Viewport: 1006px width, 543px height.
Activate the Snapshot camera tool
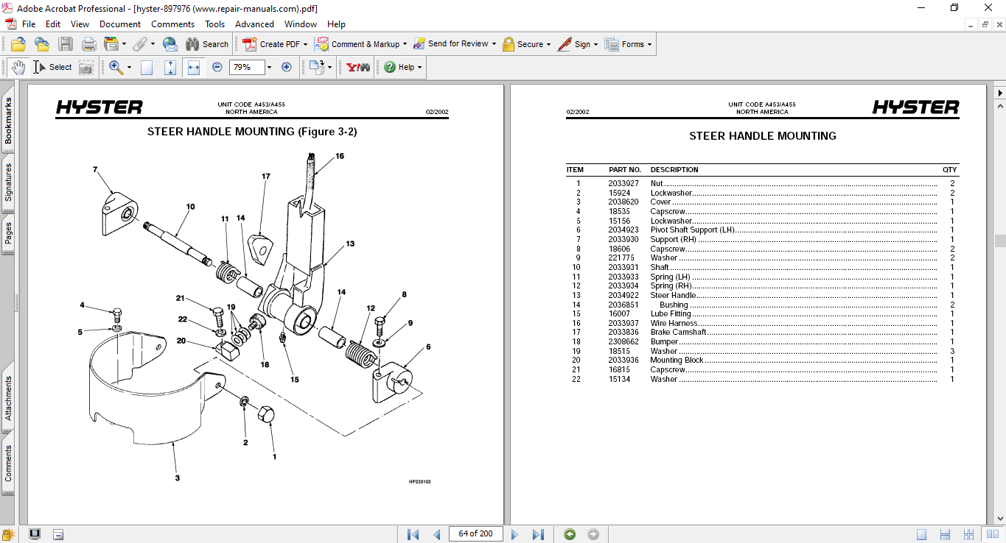86,67
